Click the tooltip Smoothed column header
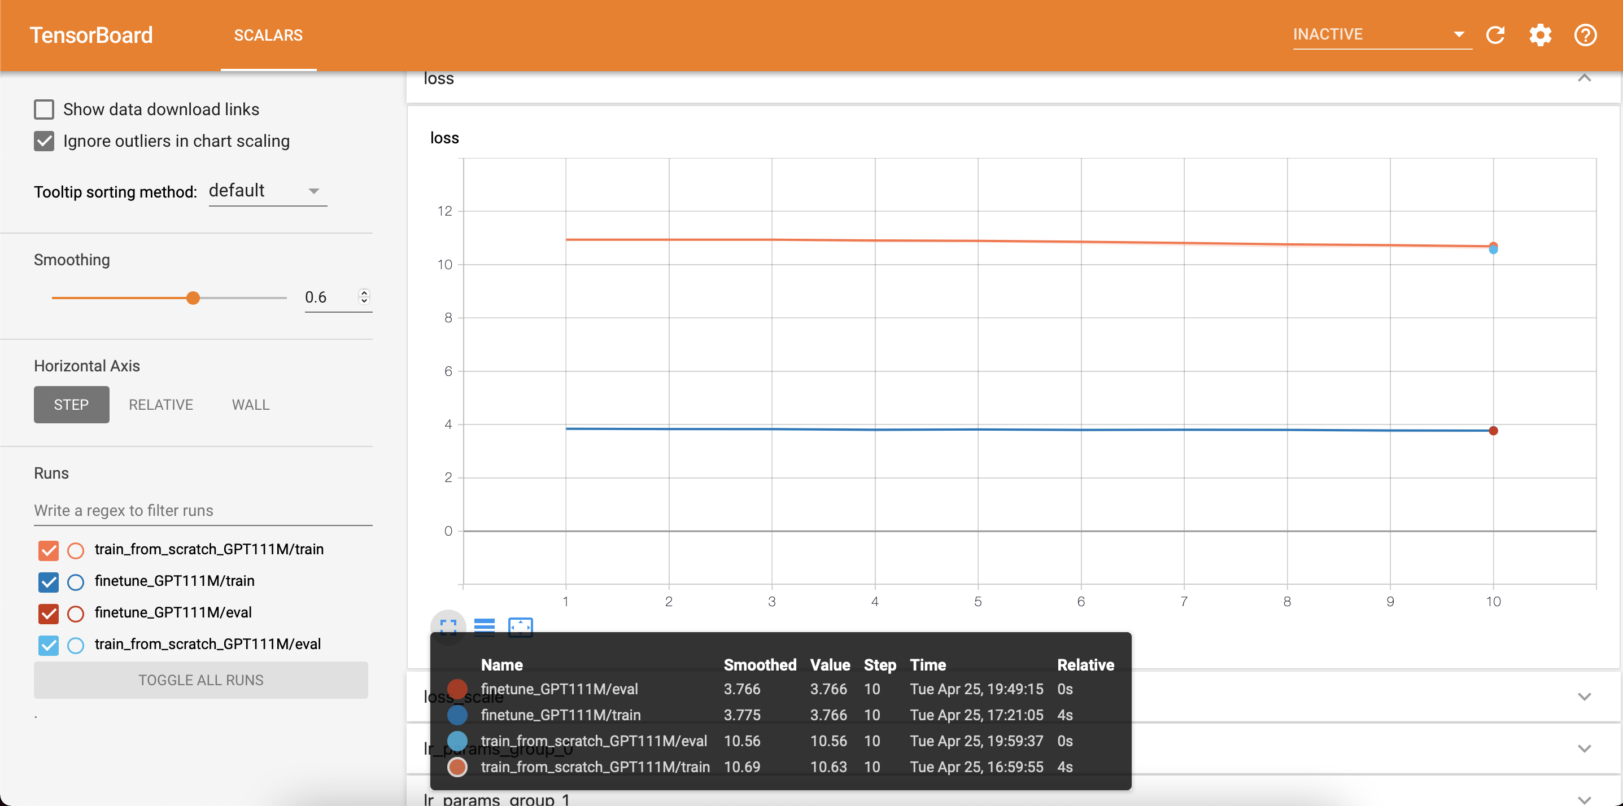This screenshot has width=1623, height=806. click(760, 665)
